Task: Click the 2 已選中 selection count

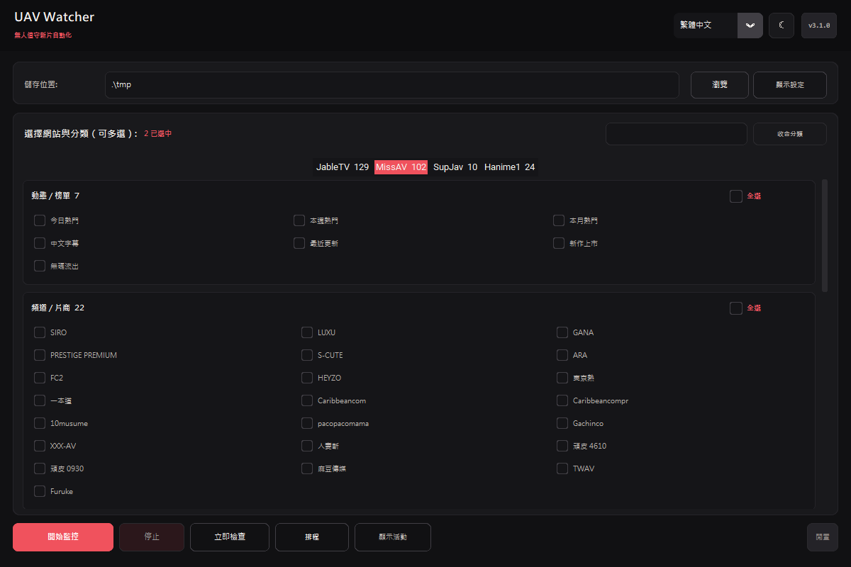Action: [x=157, y=133]
